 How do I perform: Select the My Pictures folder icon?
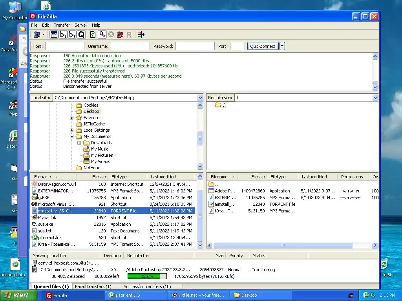pyautogui.click(x=86, y=155)
